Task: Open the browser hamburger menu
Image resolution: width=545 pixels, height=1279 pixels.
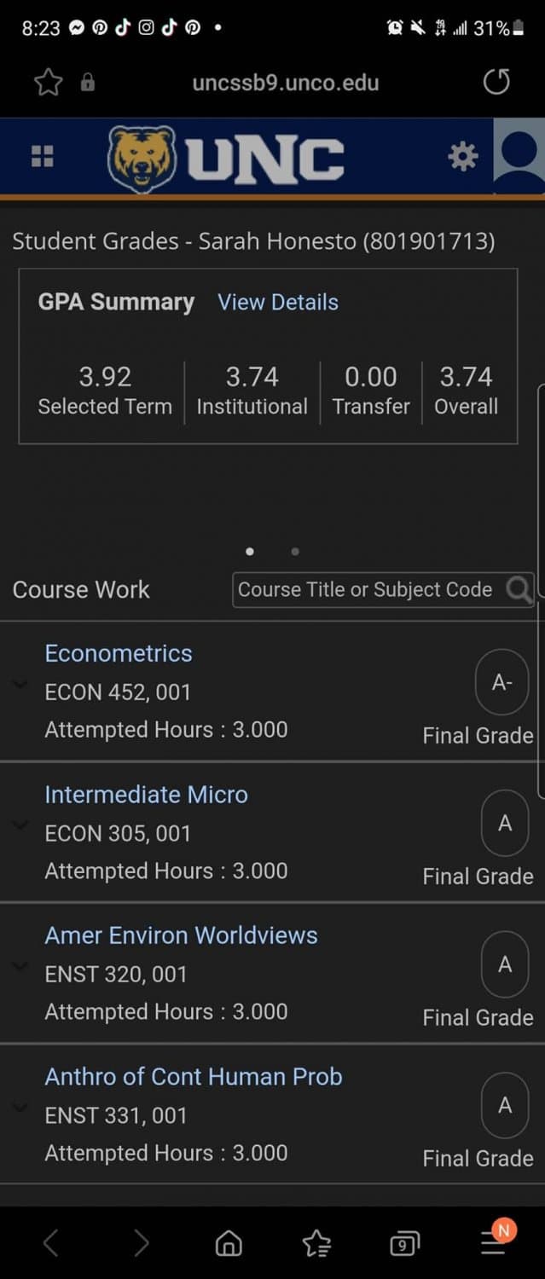Action: click(x=494, y=1242)
